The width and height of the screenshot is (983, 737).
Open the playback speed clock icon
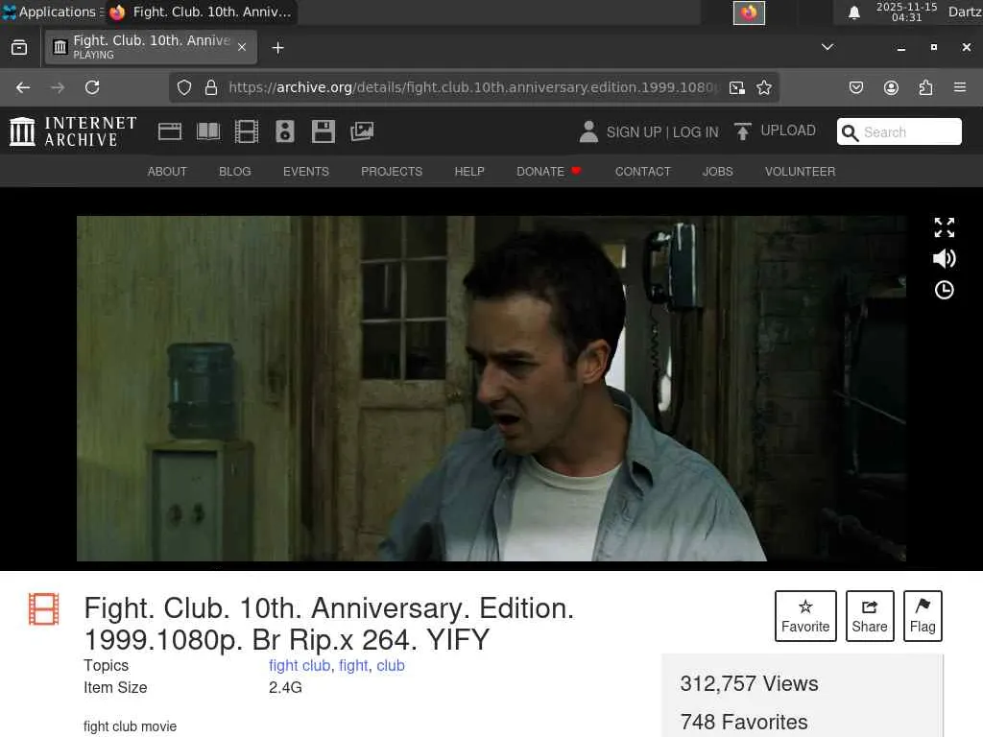tap(945, 290)
